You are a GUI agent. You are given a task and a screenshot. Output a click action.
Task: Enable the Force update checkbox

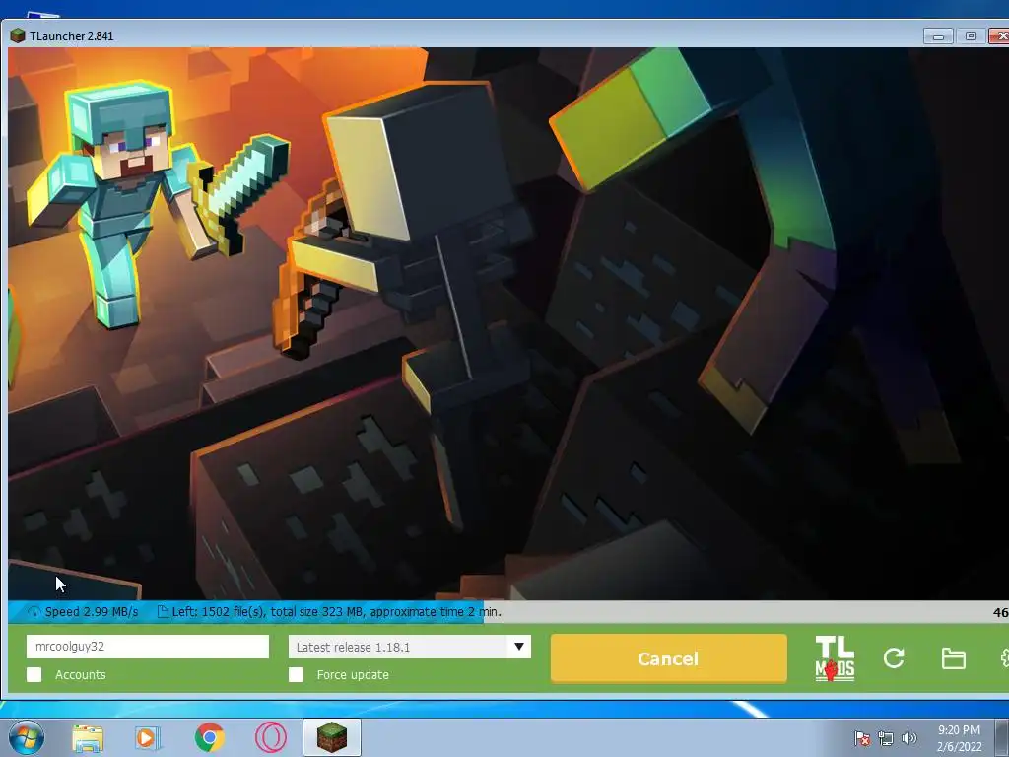tap(296, 674)
